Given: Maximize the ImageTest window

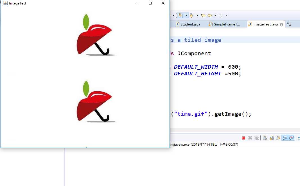Looking at the screenshot, I should pyautogui.click(x=150, y=3).
